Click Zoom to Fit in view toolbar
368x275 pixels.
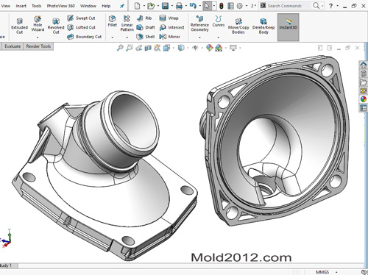tap(120, 48)
